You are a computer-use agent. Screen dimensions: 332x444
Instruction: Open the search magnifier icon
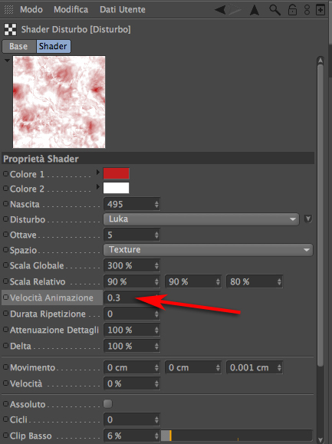[x=274, y=10]
